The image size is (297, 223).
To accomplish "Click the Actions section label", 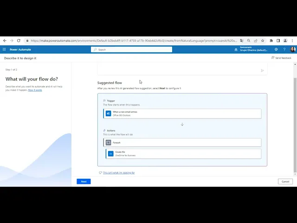I will [x=111, y=131].
